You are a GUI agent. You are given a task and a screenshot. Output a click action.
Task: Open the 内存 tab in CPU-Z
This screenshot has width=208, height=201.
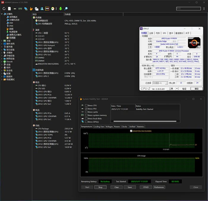157,33
